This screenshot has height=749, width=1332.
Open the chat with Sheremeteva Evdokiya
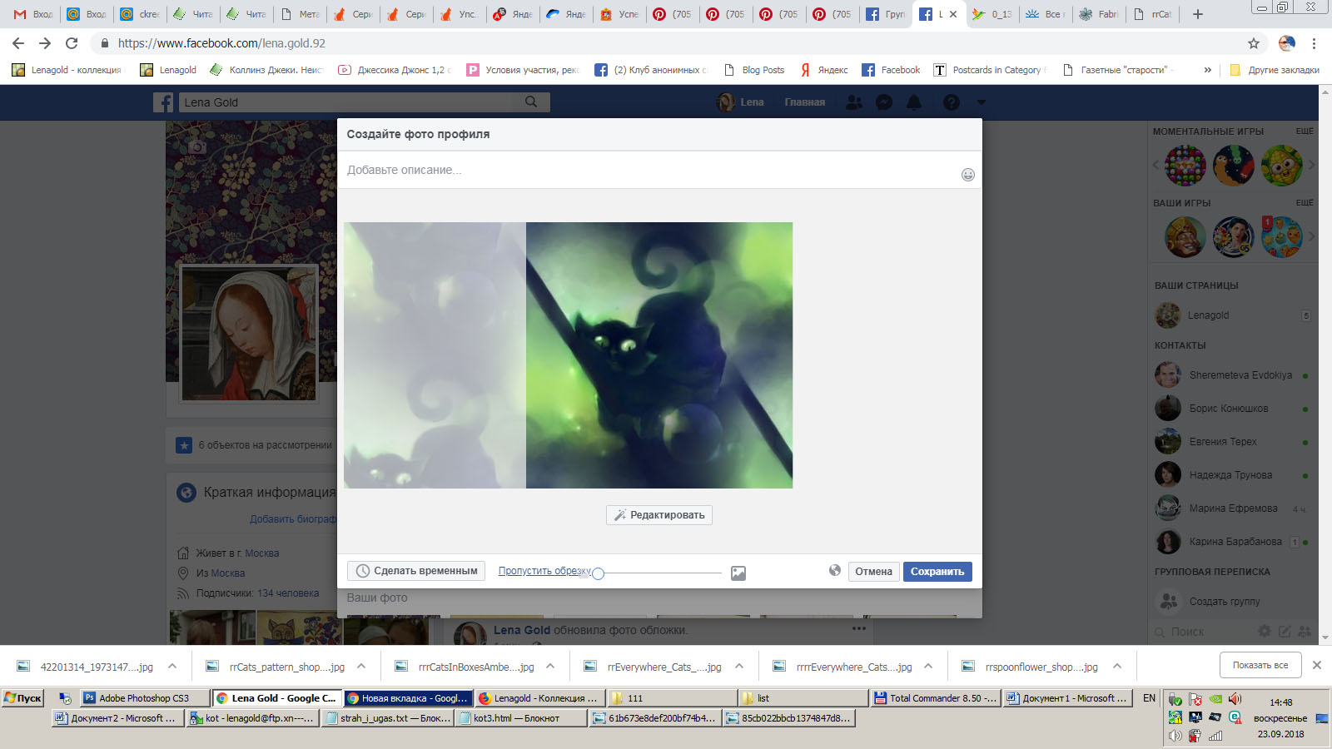(x=1231, y=375)
